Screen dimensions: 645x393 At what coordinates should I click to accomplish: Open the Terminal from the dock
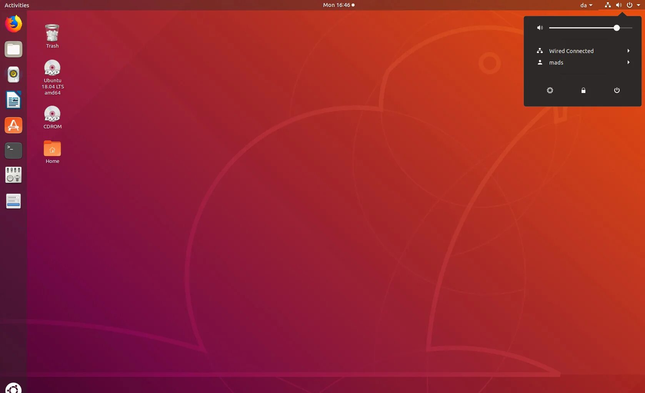(x=13, y=150)
